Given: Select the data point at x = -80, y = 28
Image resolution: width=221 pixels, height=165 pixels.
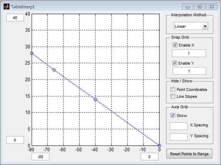Looking at the screenshot, I should [x=32, y=53].
